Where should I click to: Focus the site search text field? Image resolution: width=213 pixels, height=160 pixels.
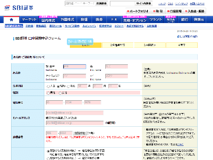122,3
